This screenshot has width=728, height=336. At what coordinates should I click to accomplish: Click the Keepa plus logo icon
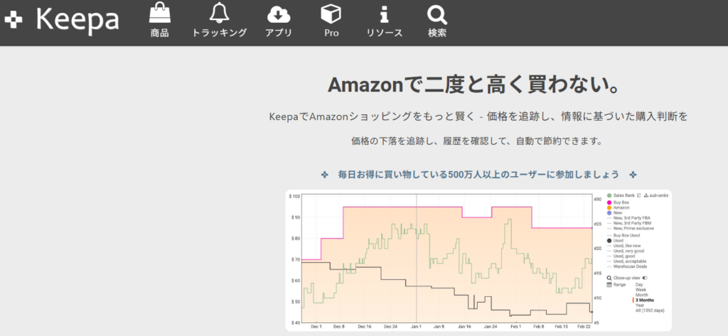[x=14, y=20]
